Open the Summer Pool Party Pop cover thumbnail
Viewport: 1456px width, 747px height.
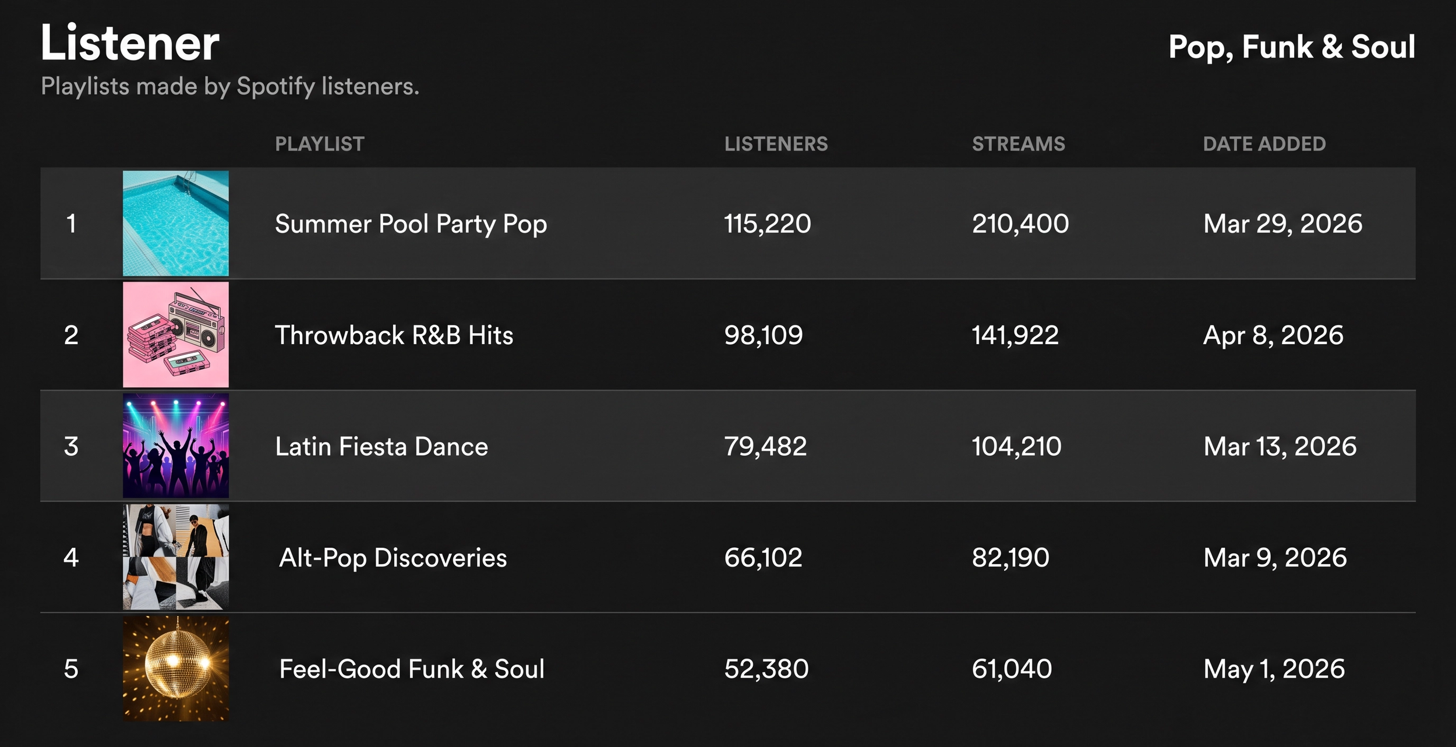coord(175,223)
